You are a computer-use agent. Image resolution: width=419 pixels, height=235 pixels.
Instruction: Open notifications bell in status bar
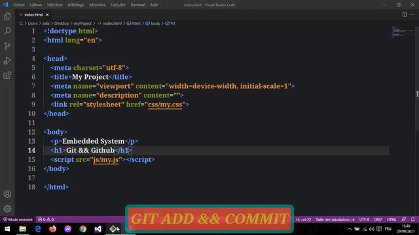coord(412,219)
